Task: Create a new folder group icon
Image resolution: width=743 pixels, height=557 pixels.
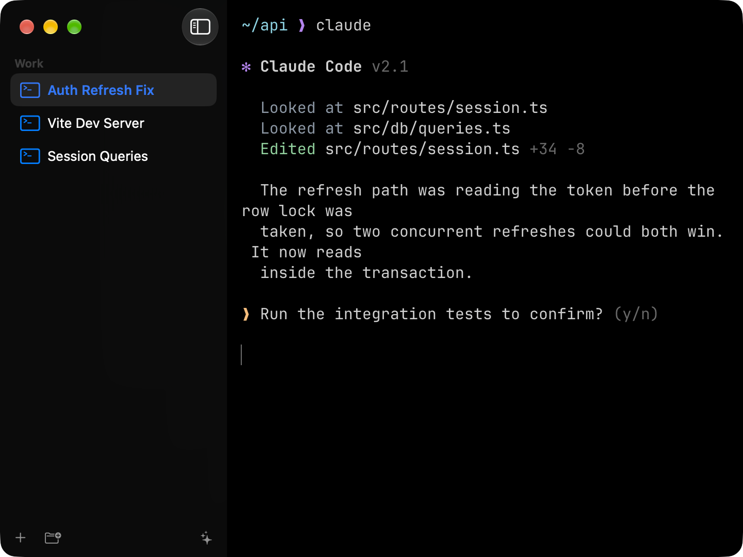Action: point(53,538)
